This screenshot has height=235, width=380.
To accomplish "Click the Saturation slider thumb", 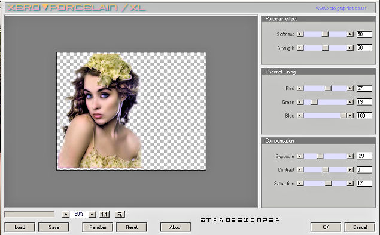I will click(x=328, y=184).
